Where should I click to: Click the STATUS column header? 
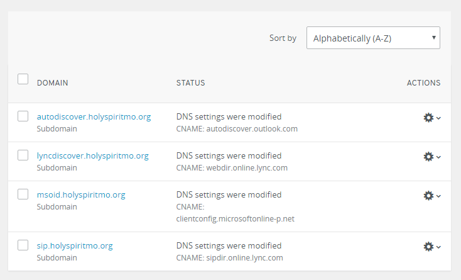point(190,83)
